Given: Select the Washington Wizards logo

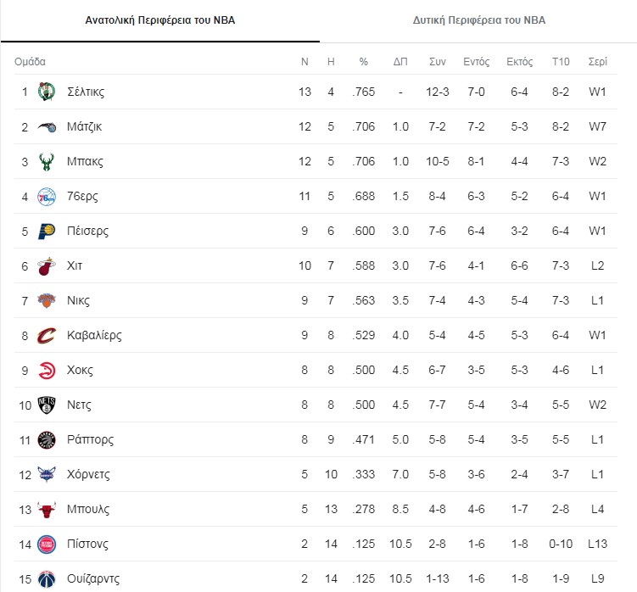Looking at the screenshot, I should tap(47, 578).
